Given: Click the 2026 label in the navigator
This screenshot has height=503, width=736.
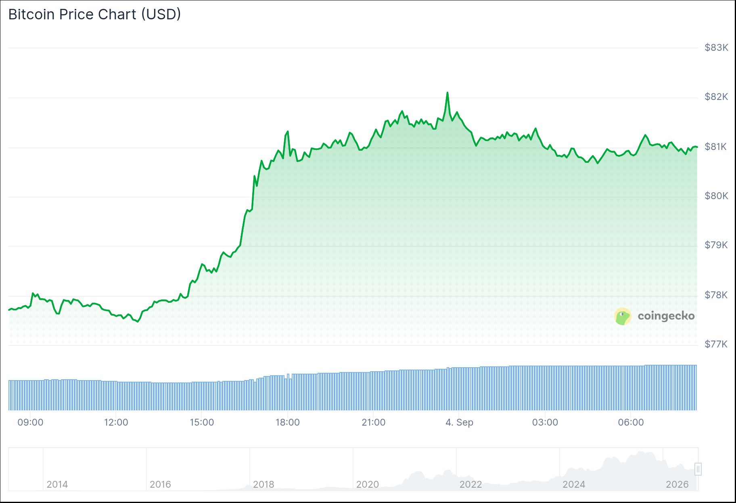Looking at the screenshot, I should point(677,484).
